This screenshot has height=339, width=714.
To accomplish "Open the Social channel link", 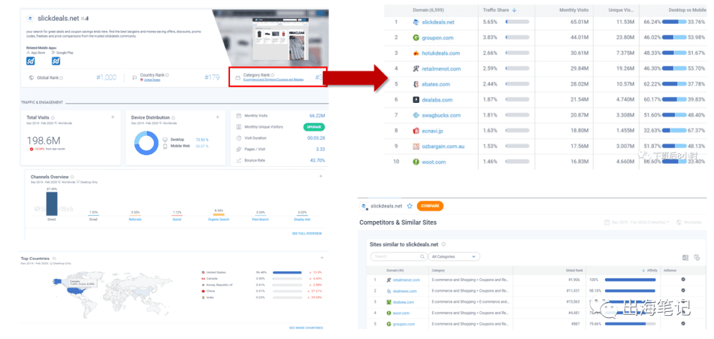I will coord(177,220).
